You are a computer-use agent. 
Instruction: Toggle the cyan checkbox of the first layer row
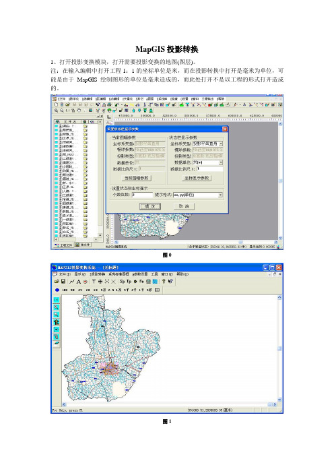tap(56, 126)
